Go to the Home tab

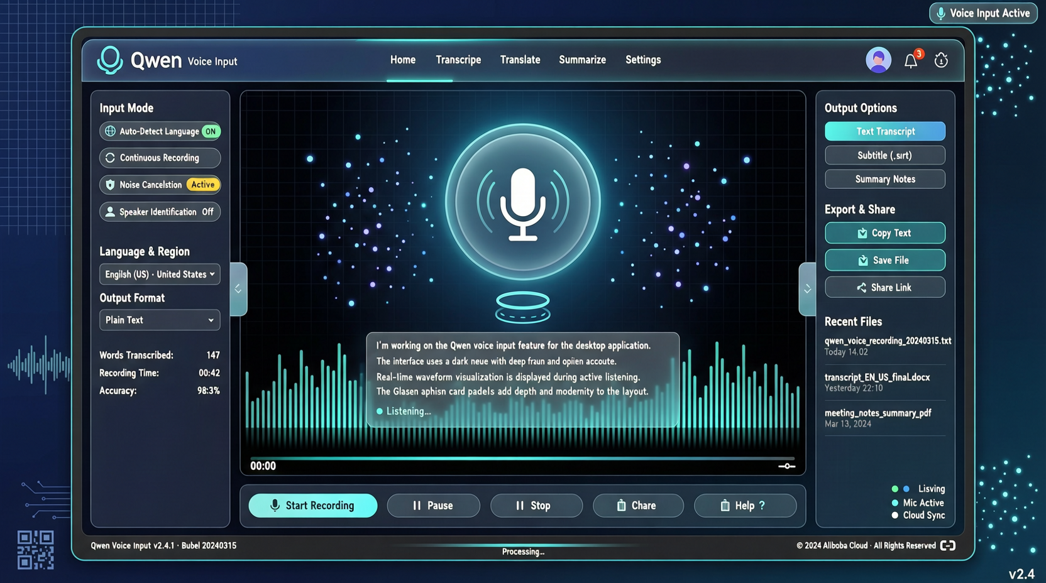[403, 60]
